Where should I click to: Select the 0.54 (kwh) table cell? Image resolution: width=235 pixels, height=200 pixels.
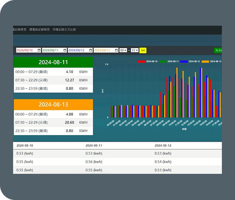pyautogui.click(x=163, y=162)
